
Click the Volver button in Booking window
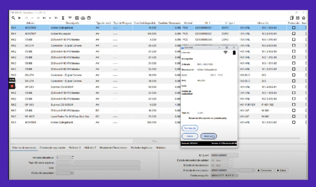(x=190, y=136)
